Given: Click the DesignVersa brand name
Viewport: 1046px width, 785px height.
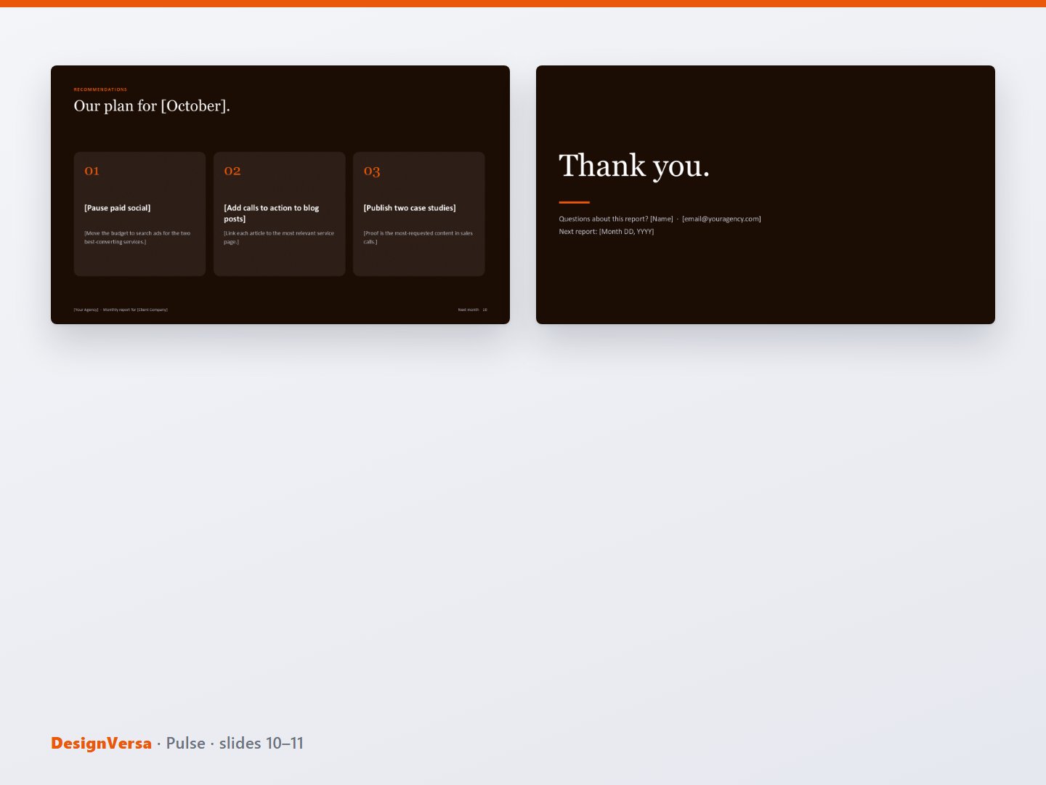Looking at the screenshot, I should (x=101, y=743).
